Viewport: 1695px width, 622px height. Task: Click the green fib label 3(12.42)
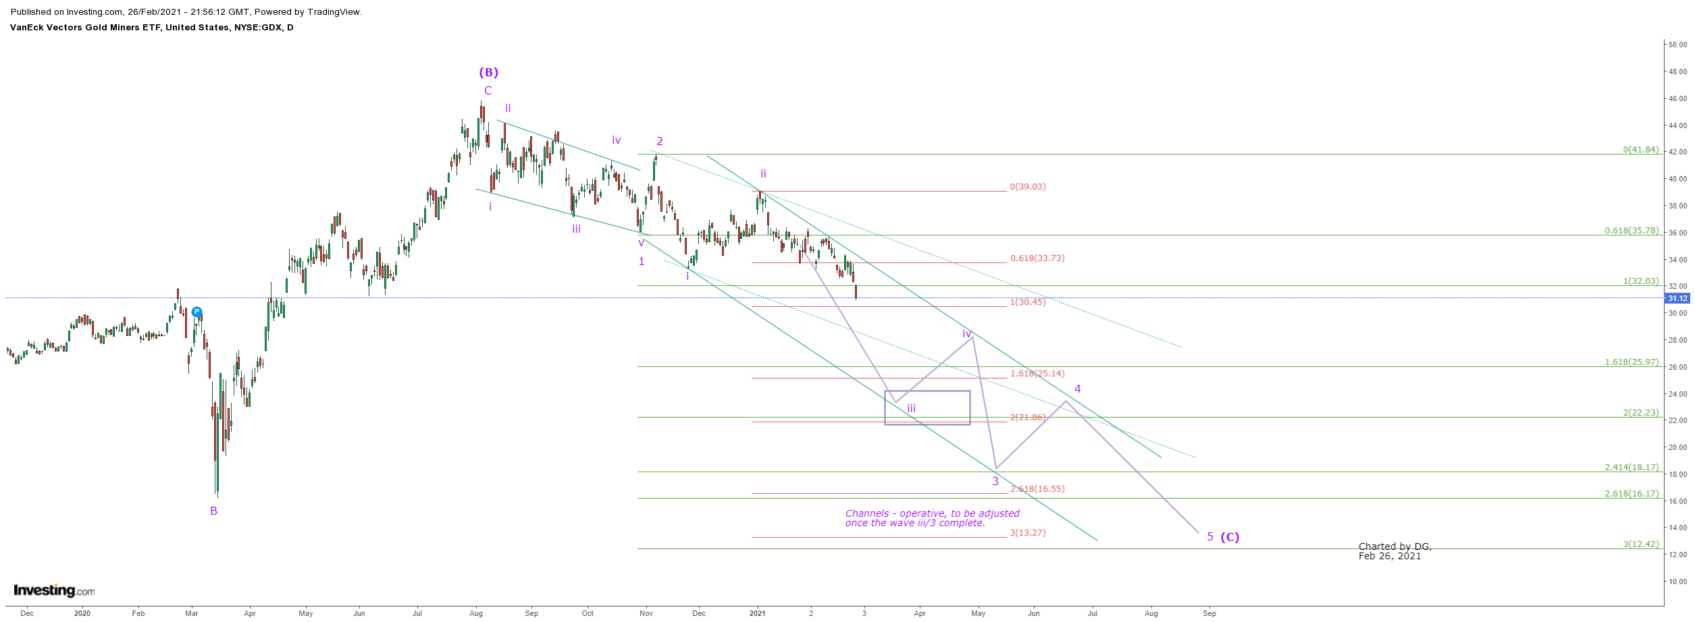[x=1641, y=544]
